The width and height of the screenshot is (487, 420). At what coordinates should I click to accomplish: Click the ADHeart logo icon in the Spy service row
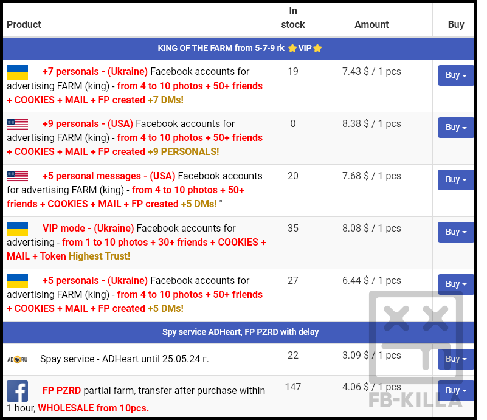pyautogui.click(x=17, y=359)
